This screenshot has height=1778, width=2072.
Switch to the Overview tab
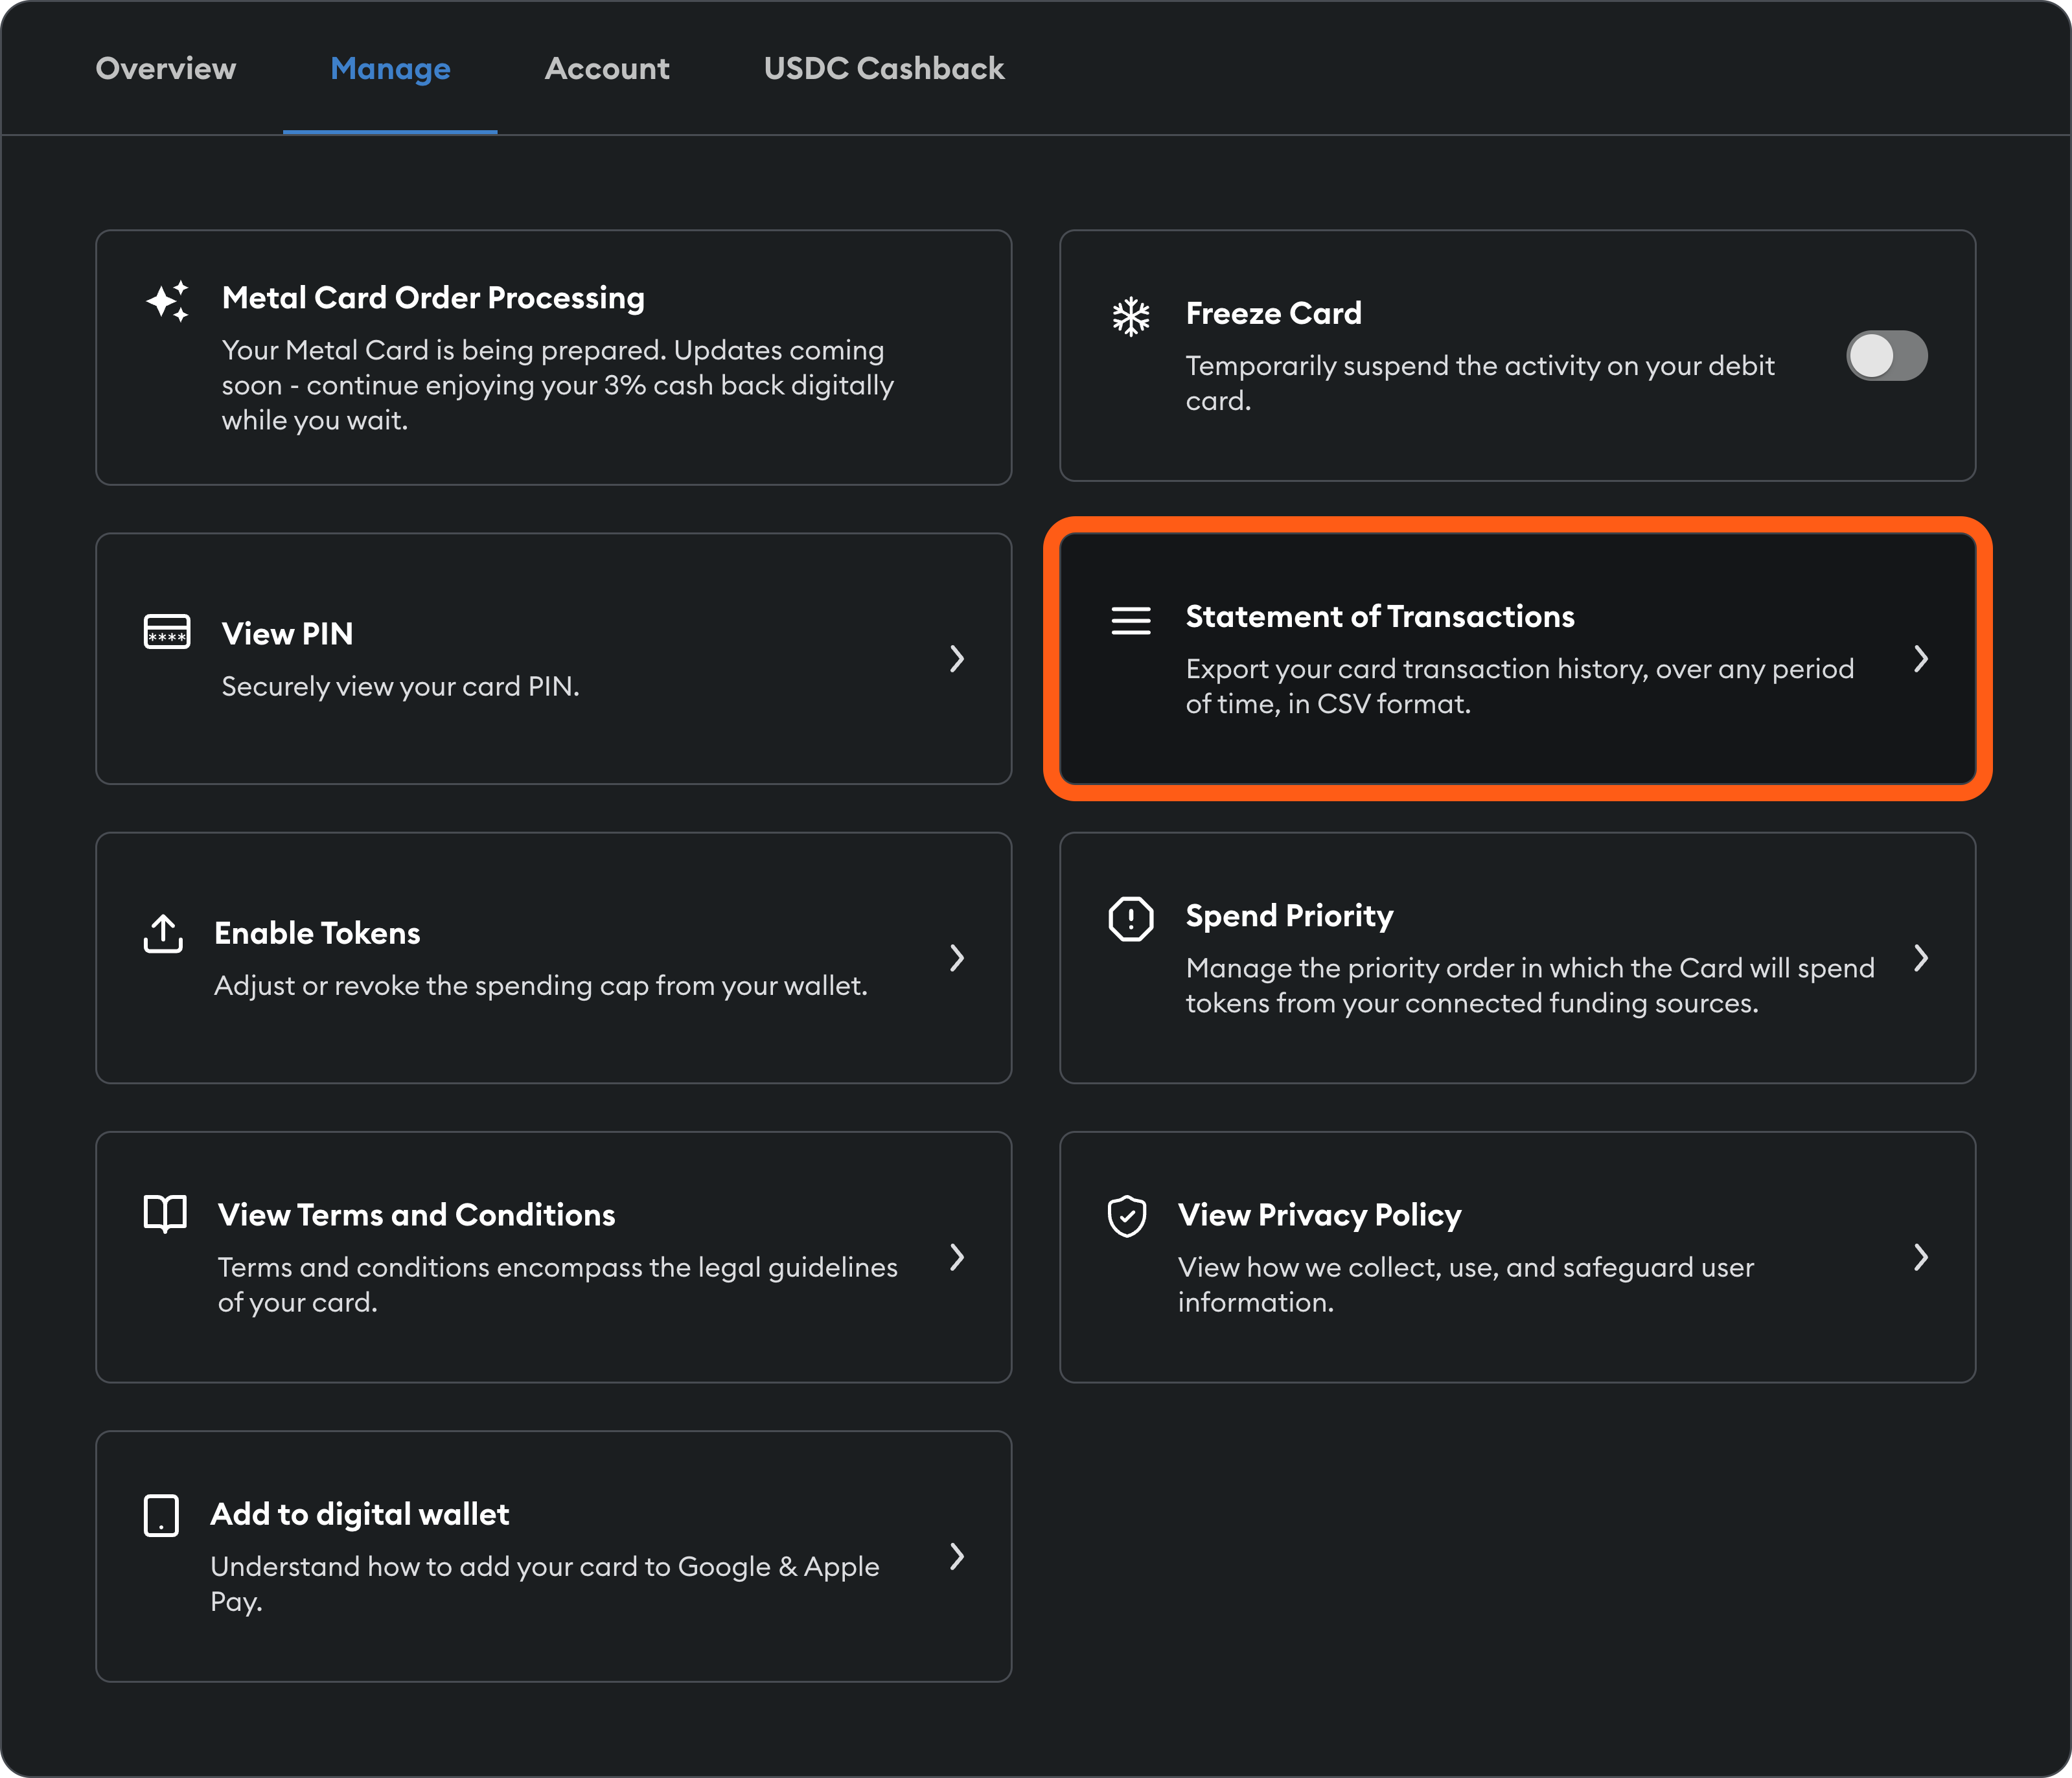[x=166, y=68]
